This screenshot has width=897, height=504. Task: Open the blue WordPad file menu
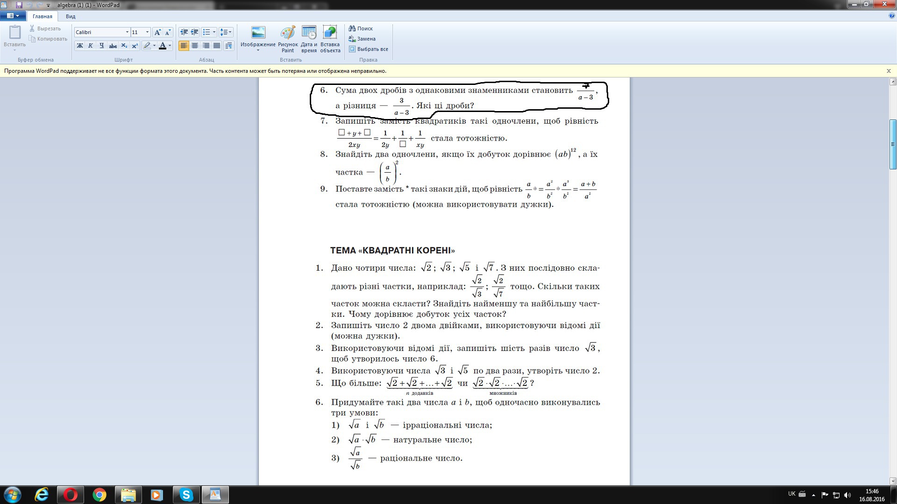(13, 16)
